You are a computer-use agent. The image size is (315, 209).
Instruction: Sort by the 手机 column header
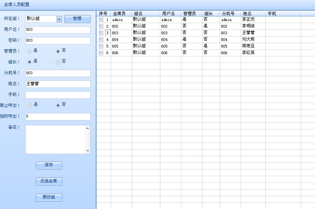[283, 14]
